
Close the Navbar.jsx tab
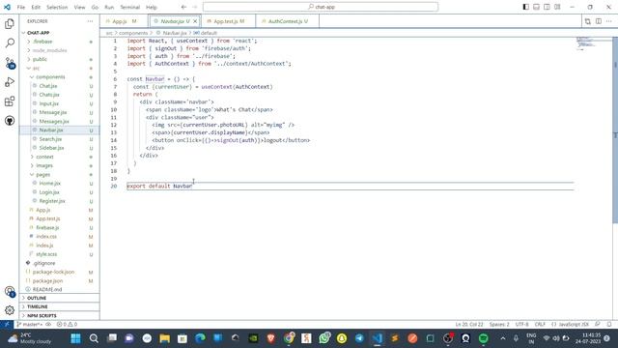(x=195, y=21)
